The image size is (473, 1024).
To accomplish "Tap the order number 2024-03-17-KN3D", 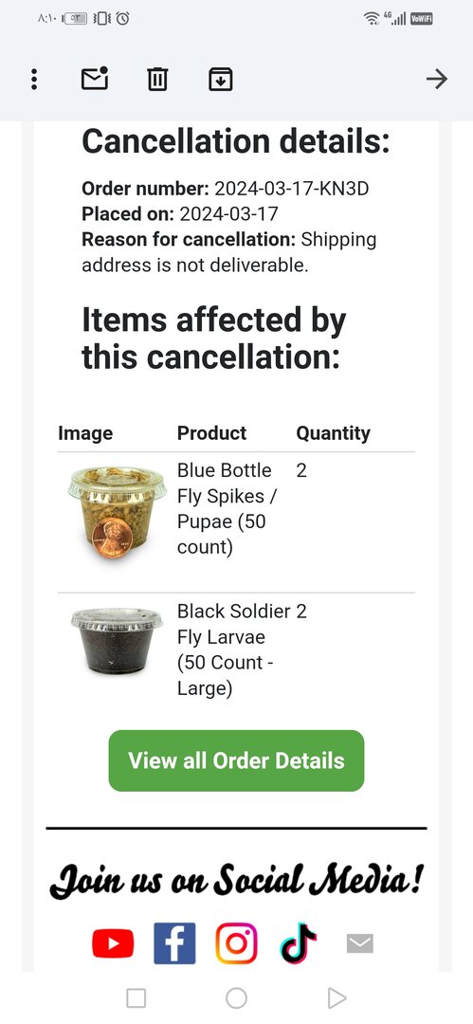I will pyautogui.click(x=291, y=190).
